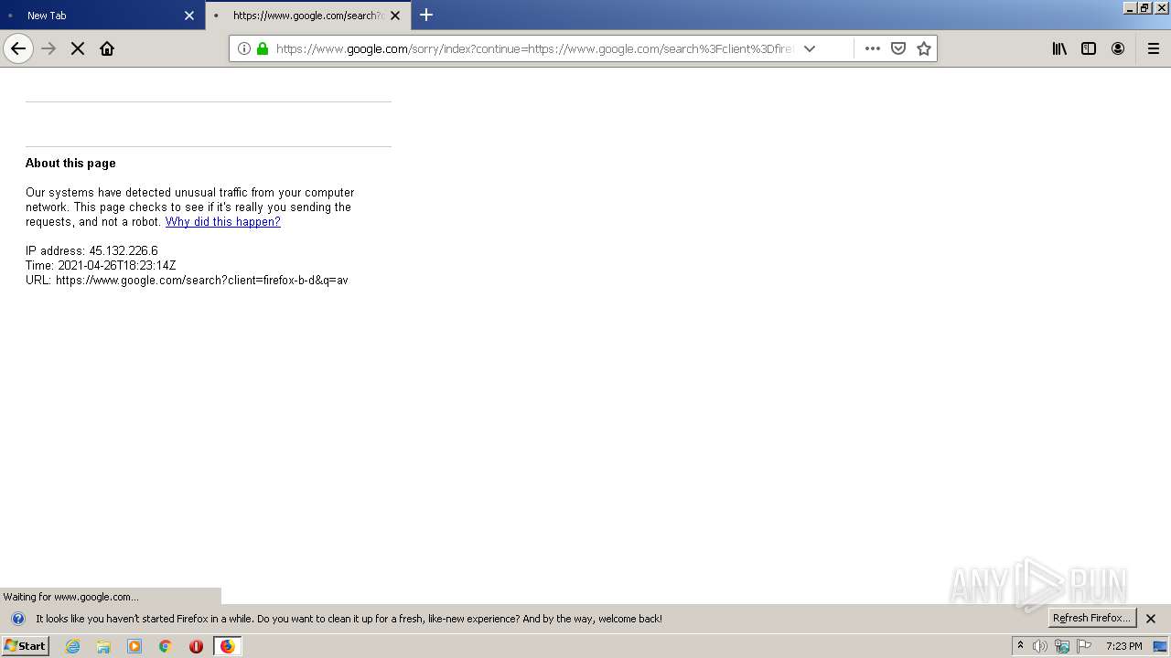Toggle the Firefox sidebar
Screen dimensions: 1171x658
(x=1089, y=48)
